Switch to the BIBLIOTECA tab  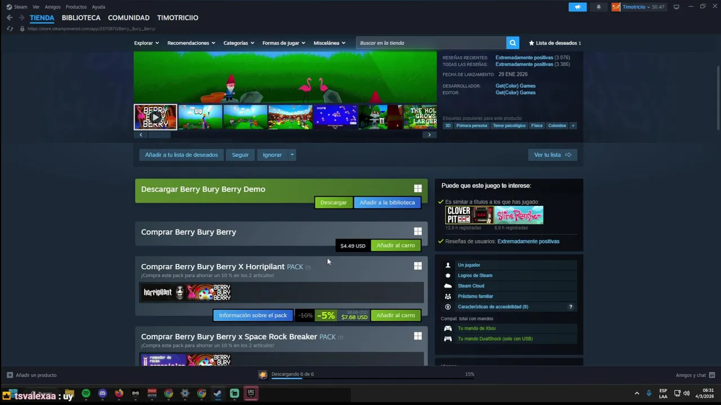(x=81, y=18)
